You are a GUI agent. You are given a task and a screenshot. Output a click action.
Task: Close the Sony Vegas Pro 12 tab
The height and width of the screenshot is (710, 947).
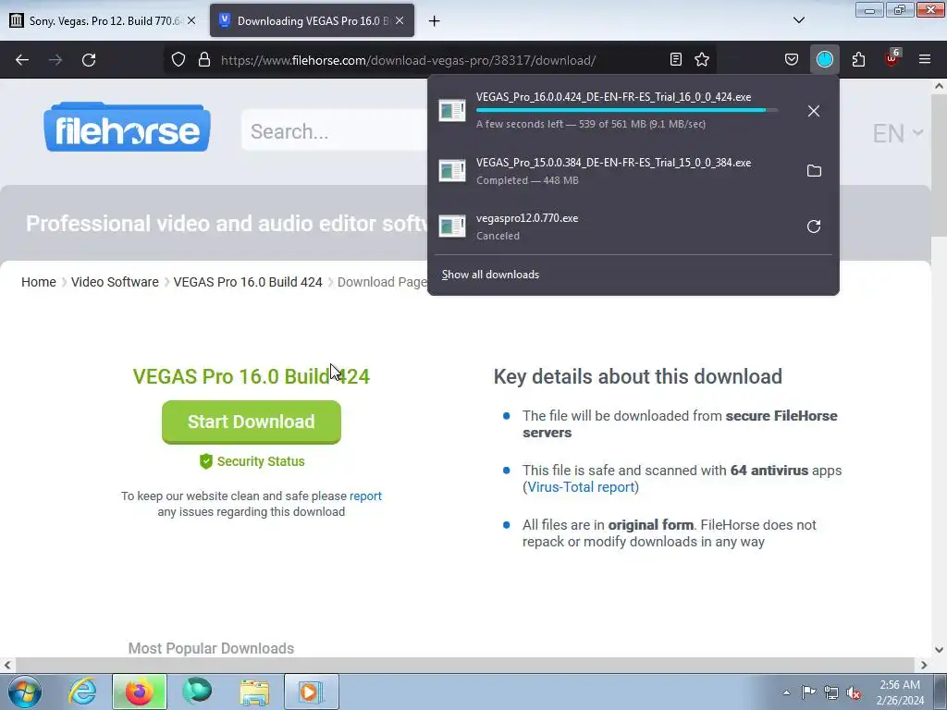[191, 20]
